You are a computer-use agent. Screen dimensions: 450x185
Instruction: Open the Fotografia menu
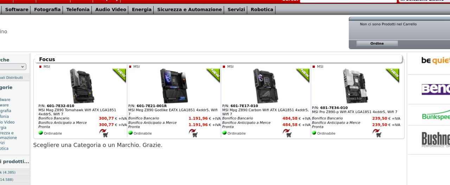click(47, 9)
